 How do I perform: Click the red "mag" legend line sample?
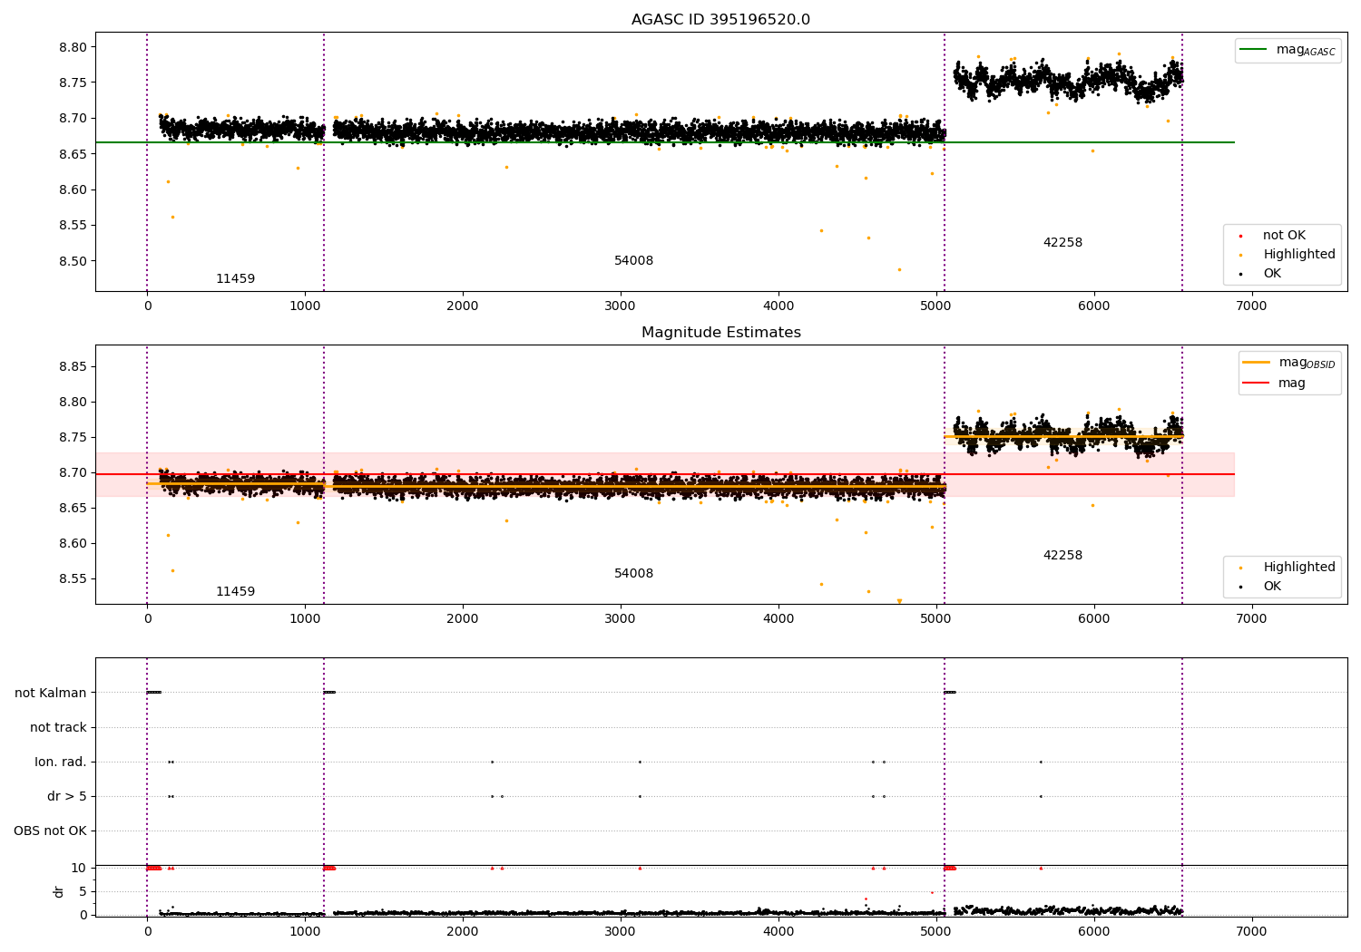pos(1257,383)
